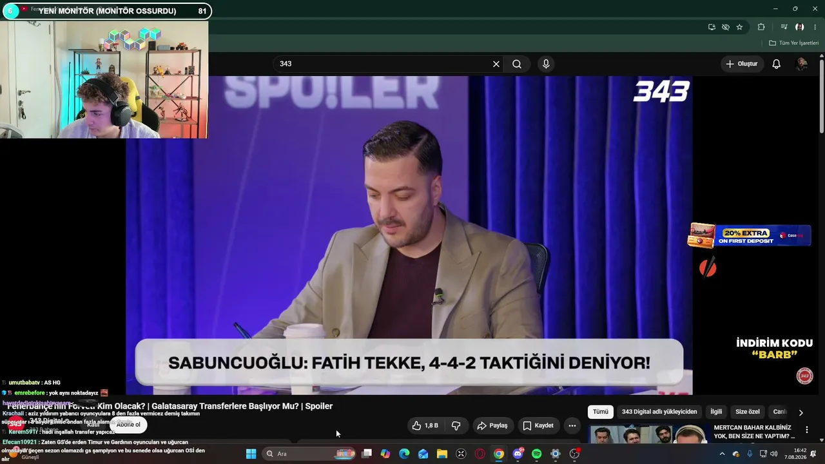Screen dimensions: 825x464
Task: Like the video with 1,8 B likes
Action: click(x=425, y=425)
